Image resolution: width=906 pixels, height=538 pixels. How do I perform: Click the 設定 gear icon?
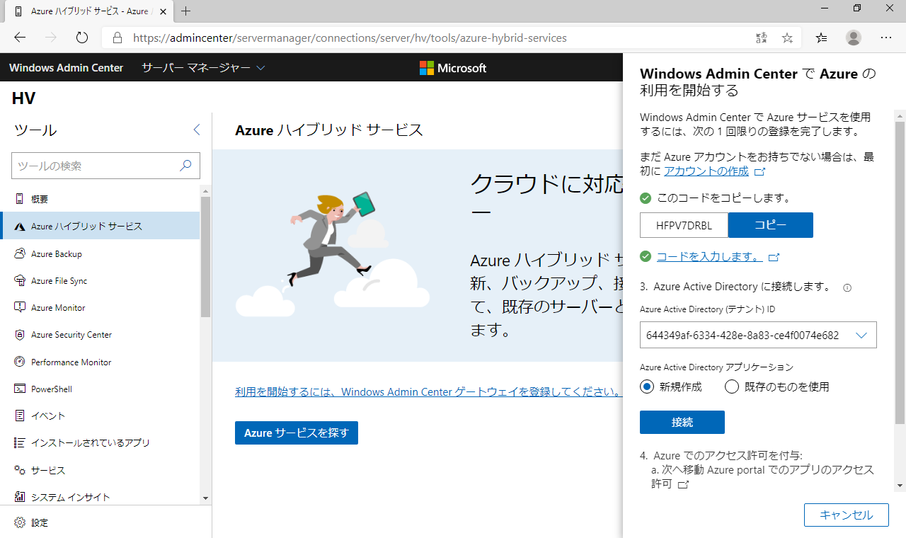pyautogui.click(x=19, y=522)
